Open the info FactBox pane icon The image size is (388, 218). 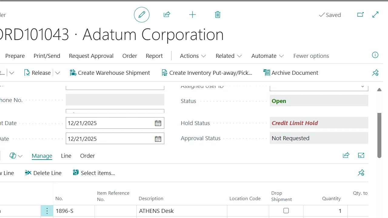click(375, 55)
